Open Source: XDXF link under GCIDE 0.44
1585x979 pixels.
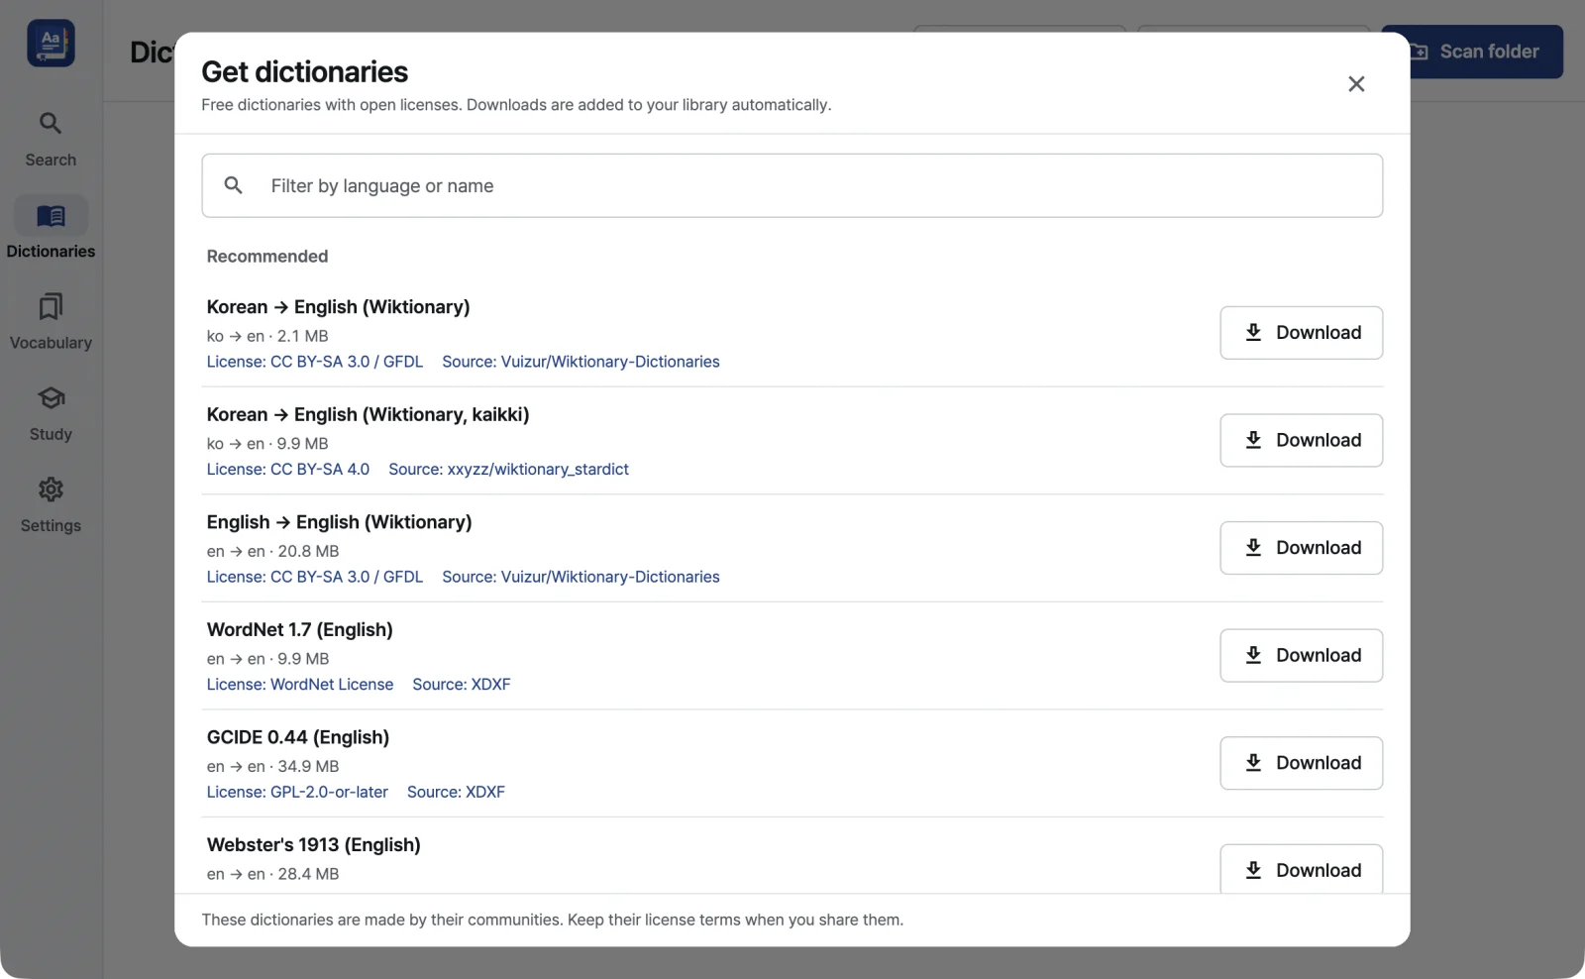(456, 792)
